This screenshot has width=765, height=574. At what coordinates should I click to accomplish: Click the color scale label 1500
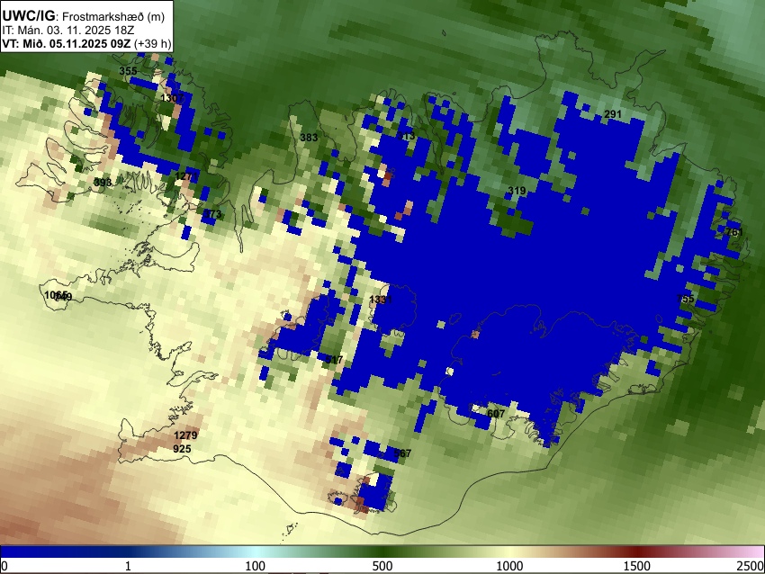[x=637, y=566]
